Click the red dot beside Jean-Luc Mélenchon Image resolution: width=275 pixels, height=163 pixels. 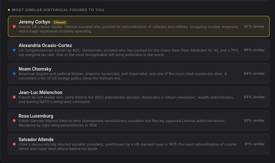14,97
